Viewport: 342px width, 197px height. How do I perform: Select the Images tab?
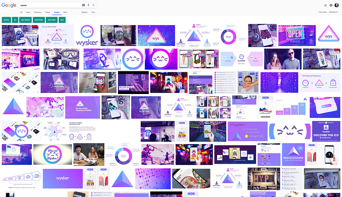point(57,12)
